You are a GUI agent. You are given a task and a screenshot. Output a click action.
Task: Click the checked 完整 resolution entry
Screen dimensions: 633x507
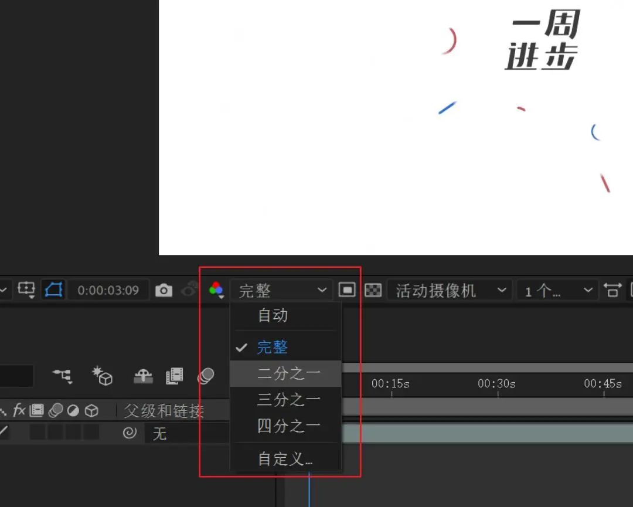(272, 346)
